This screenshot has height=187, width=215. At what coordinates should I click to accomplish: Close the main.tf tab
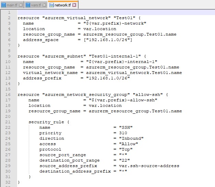(21, 5)
